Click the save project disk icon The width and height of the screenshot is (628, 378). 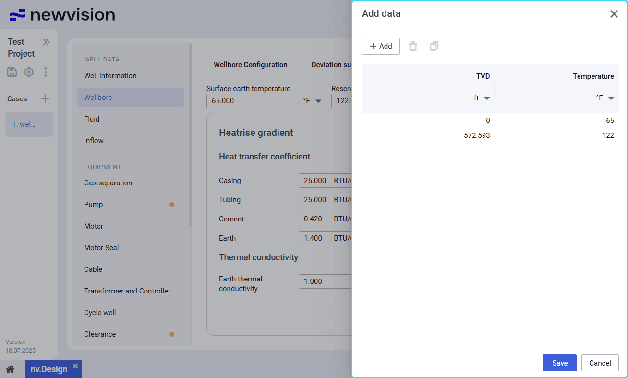(12, 72)
